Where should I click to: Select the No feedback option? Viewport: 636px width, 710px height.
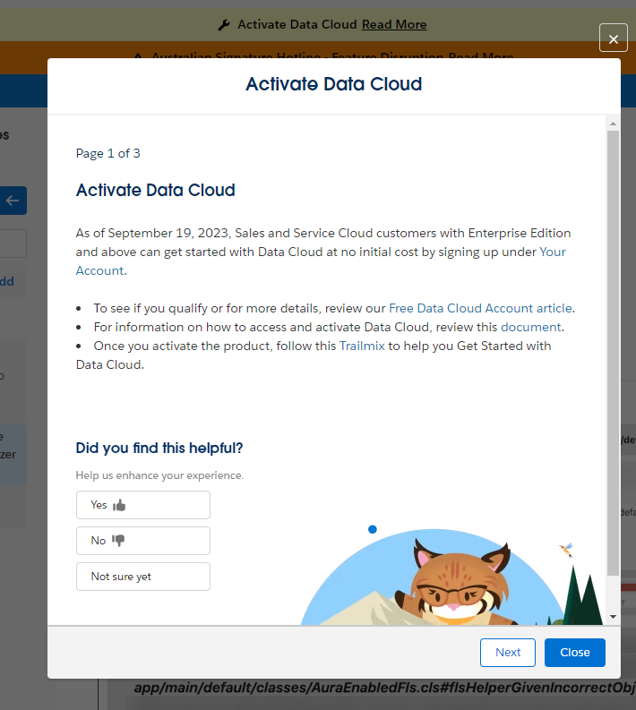coord(143,541)
